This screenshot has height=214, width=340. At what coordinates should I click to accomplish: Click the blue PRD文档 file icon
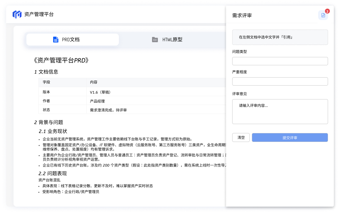56,40
